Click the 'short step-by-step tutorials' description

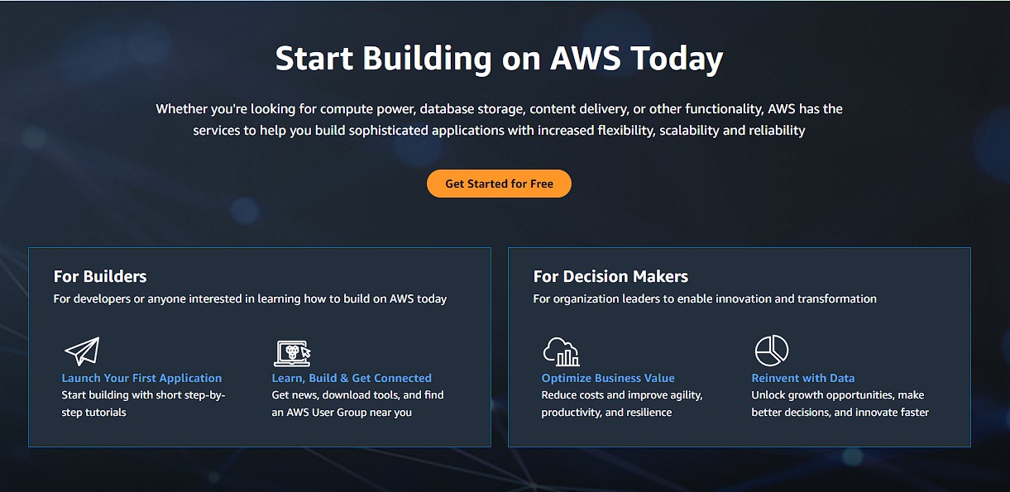click(x=143, y=404)
